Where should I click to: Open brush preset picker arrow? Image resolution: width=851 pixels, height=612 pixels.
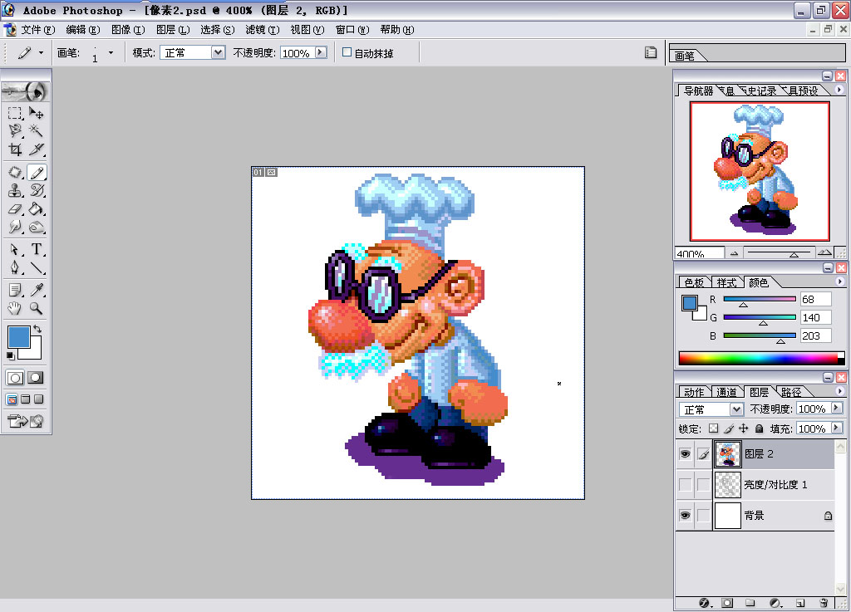click(111, 52)
